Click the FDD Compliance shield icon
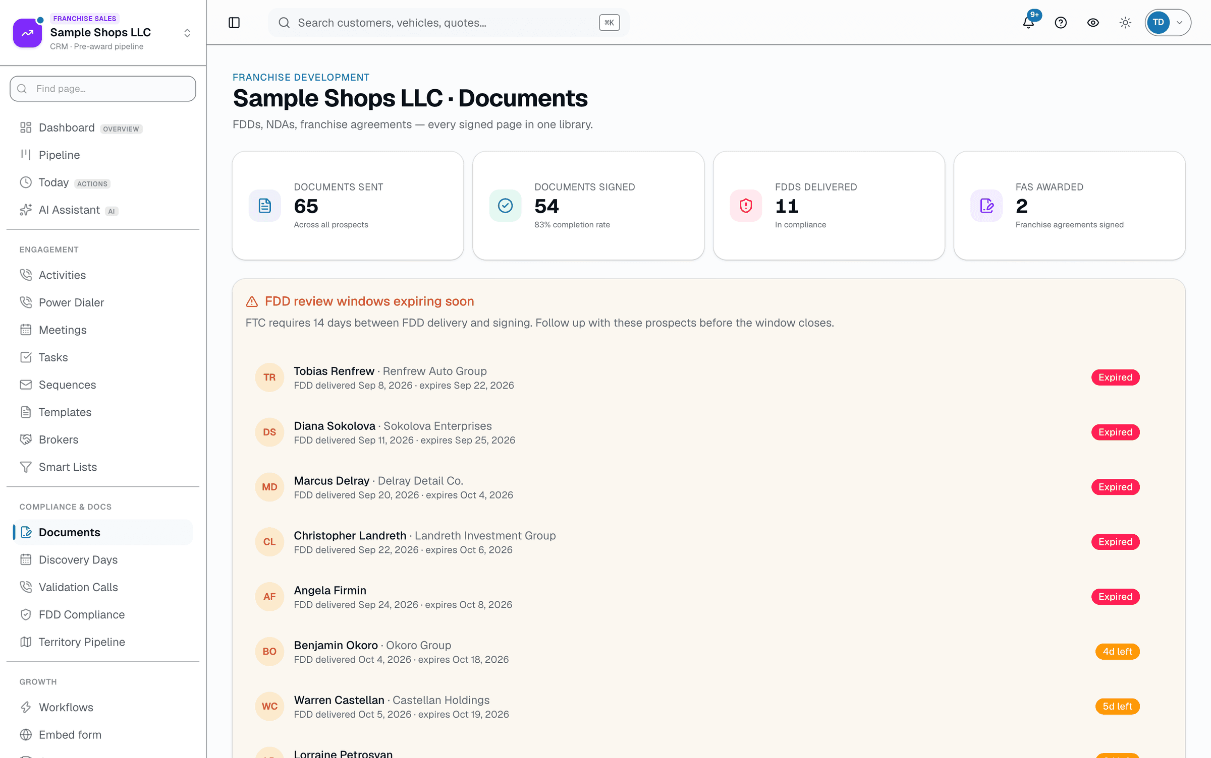Viewport: 1211px width, 758px height. [26, 615]
